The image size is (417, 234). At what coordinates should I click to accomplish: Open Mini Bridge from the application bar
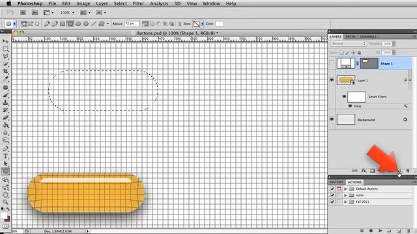pyautogui.click(x=35, y=12)
